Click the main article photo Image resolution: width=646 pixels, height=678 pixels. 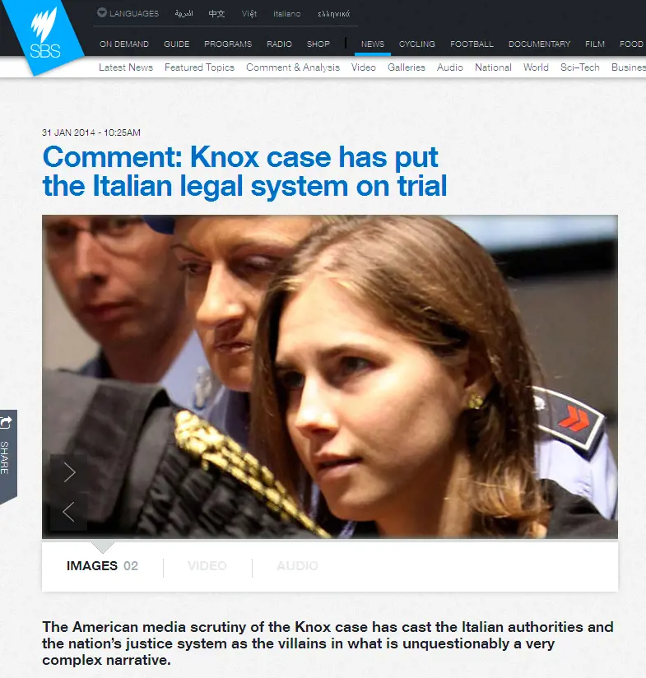(330, 377)
